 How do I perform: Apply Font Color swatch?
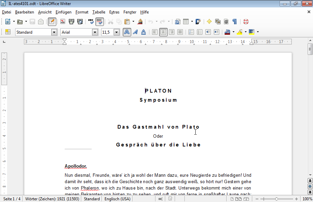point(227,32)
